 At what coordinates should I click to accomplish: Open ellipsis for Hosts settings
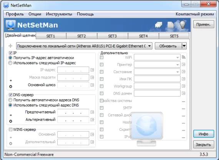click(x=184, y=123)
